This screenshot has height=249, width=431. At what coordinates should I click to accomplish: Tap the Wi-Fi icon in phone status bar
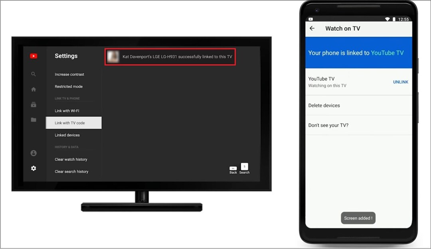pyautogui.click(x=387, y=19)
